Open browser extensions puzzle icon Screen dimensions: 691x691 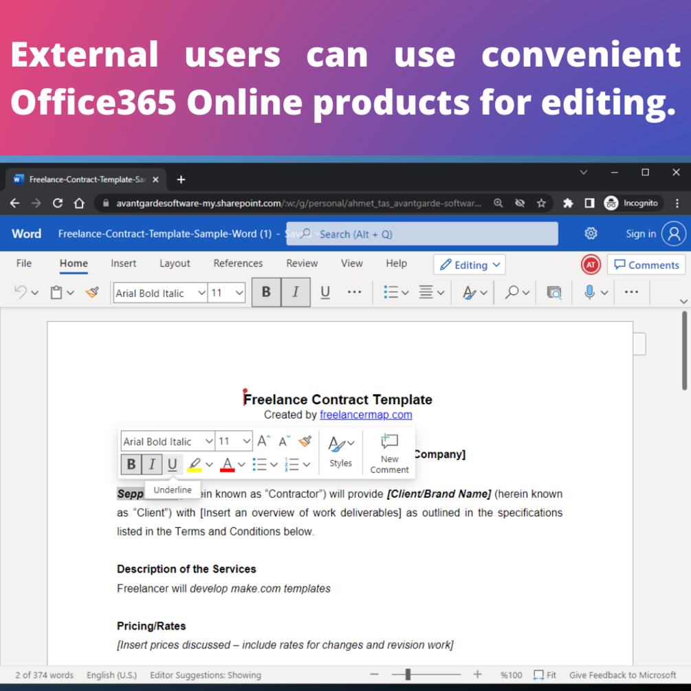click(568, 203)
